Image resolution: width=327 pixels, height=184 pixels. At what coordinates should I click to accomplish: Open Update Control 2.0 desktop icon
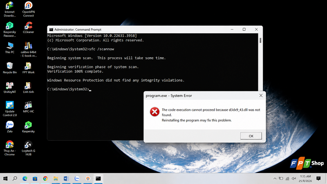pos(9,109)
